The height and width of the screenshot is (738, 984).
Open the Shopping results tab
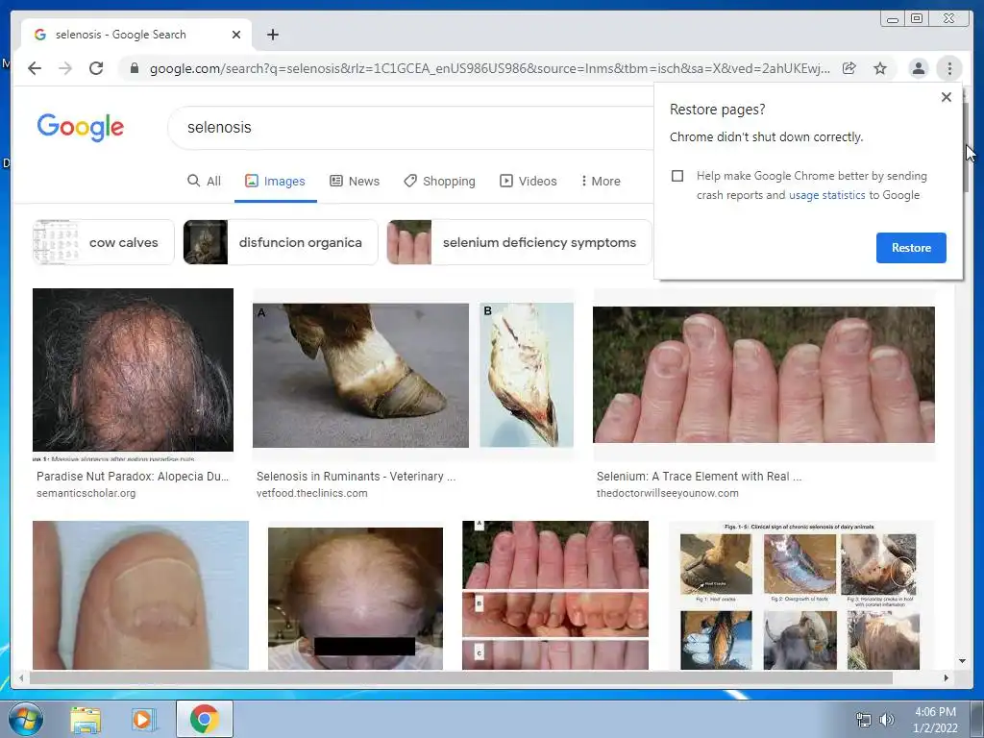439,181
